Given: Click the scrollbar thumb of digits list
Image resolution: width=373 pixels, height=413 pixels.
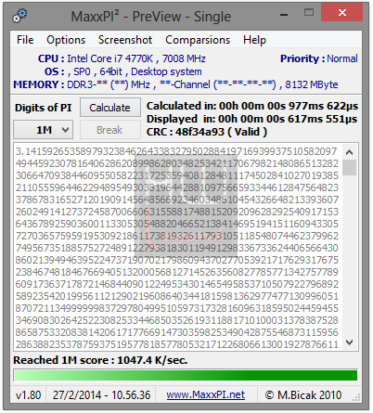Looking at the screenshot, I should [350, 168].
